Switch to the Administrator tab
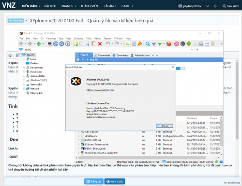The image size is (242, 186). (x=140, y=55)
